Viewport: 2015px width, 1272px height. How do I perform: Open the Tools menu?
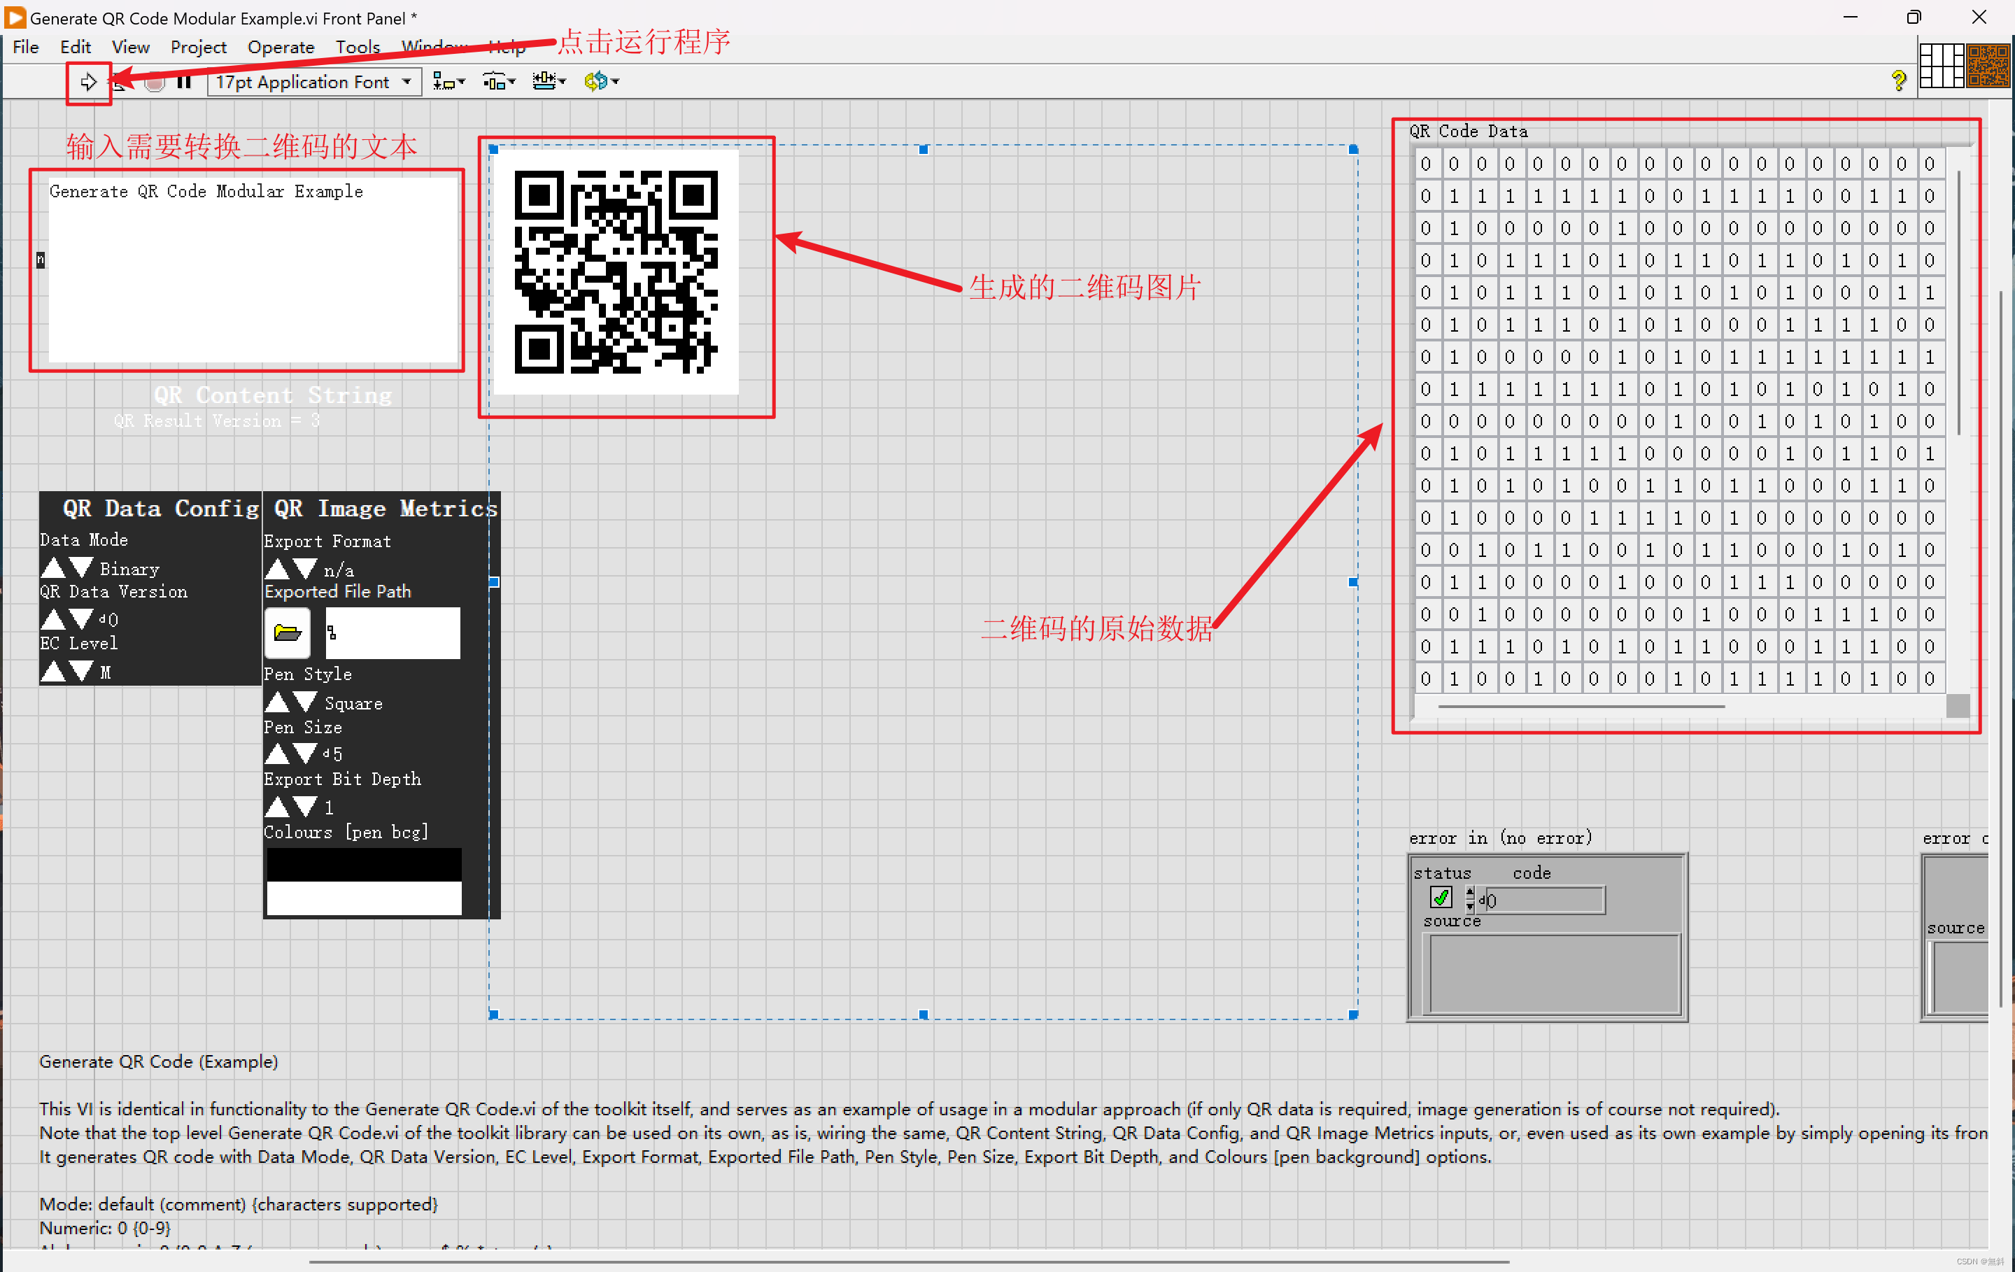tap(358, 48)
